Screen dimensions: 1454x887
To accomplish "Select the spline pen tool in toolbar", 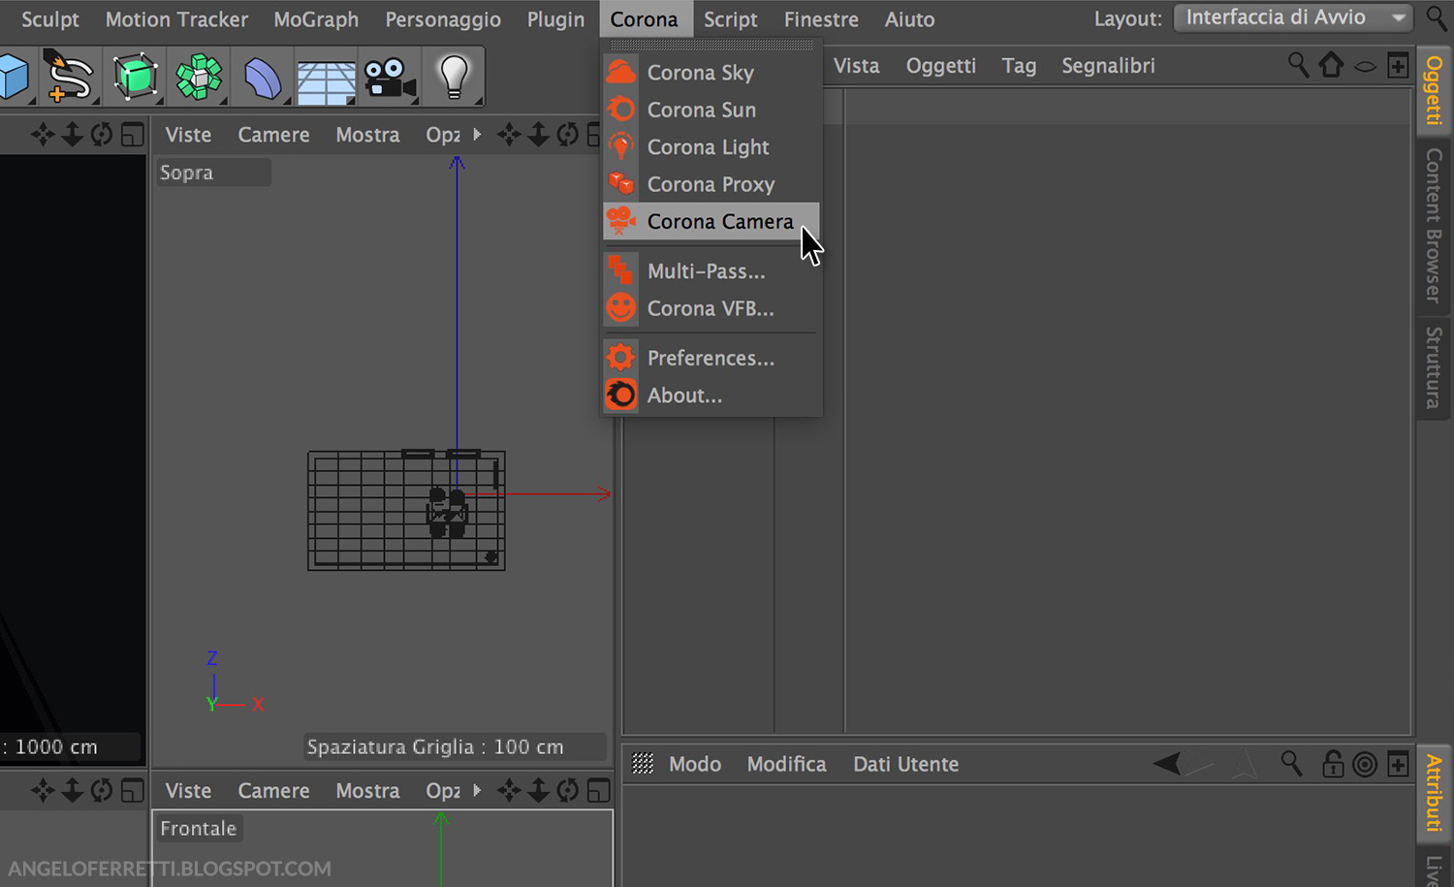I will (69, 78).
